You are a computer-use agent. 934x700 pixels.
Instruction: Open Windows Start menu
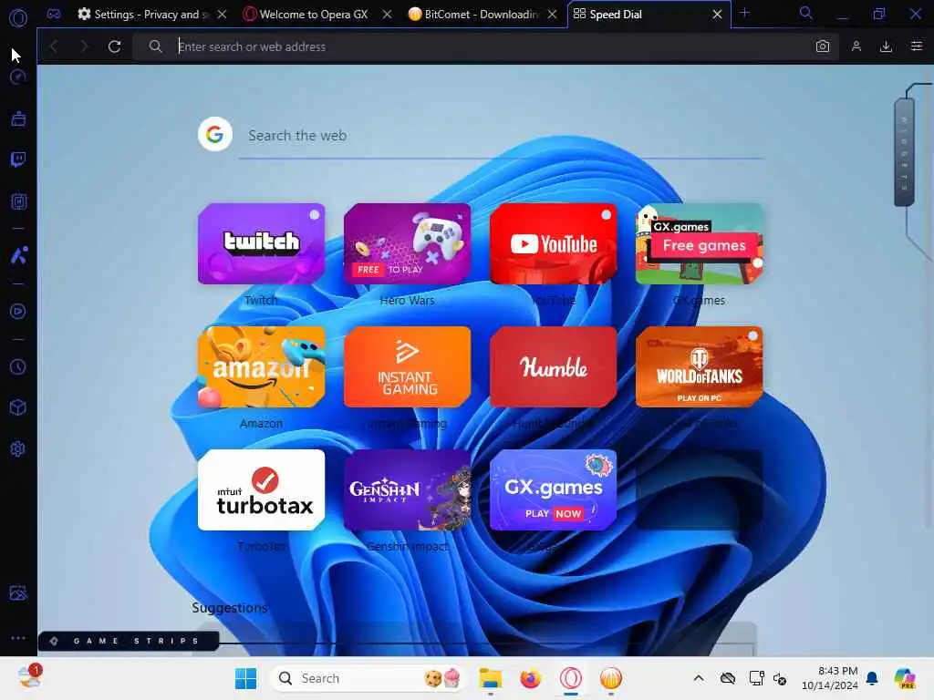(x=245, y=678)
